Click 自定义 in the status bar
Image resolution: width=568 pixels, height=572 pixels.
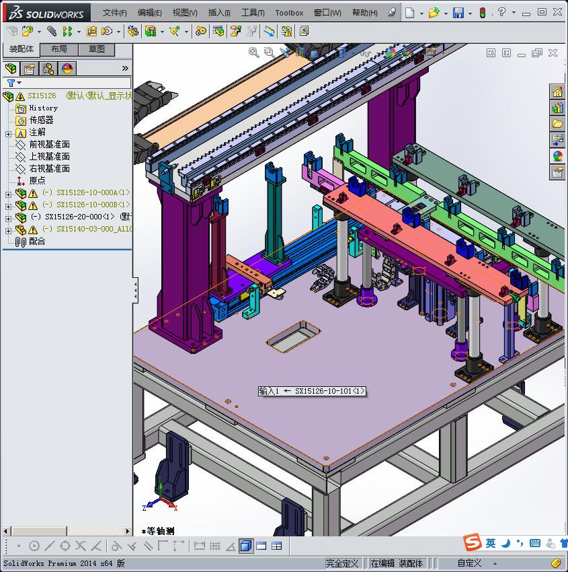click(x=467, y=563)
